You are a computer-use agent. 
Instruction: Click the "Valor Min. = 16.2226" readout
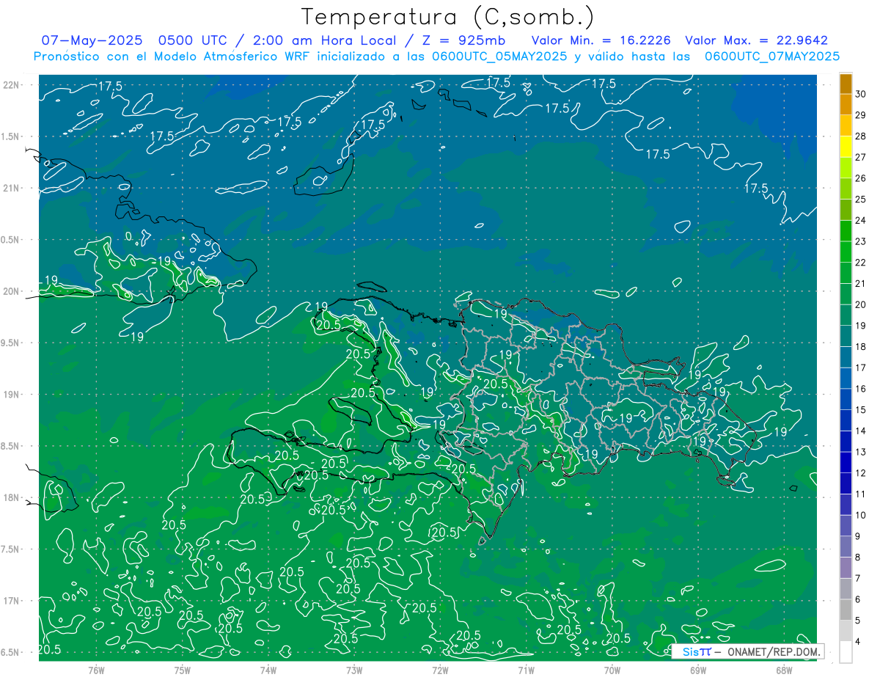[x=601, y=40]
